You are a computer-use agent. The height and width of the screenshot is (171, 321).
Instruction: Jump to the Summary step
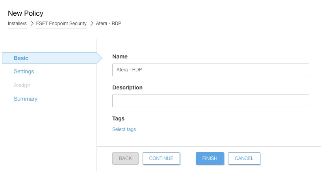pos(26,99)
